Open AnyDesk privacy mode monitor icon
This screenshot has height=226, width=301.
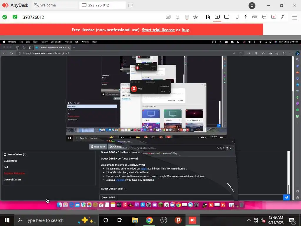pyautogui.click(x=168, y=17)
